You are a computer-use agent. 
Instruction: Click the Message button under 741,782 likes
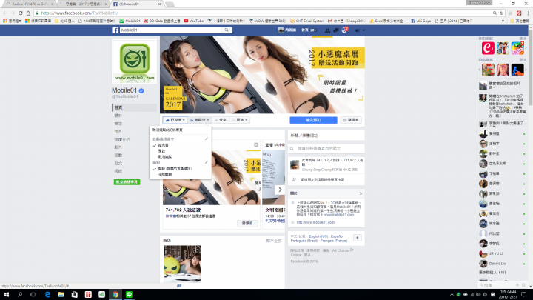coord(247,224)
